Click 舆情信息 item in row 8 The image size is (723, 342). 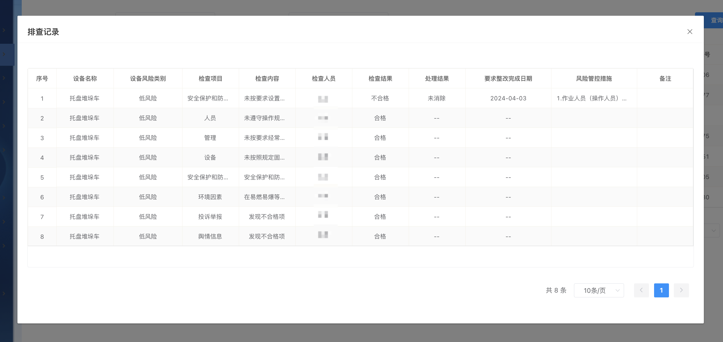coord(210,236)
